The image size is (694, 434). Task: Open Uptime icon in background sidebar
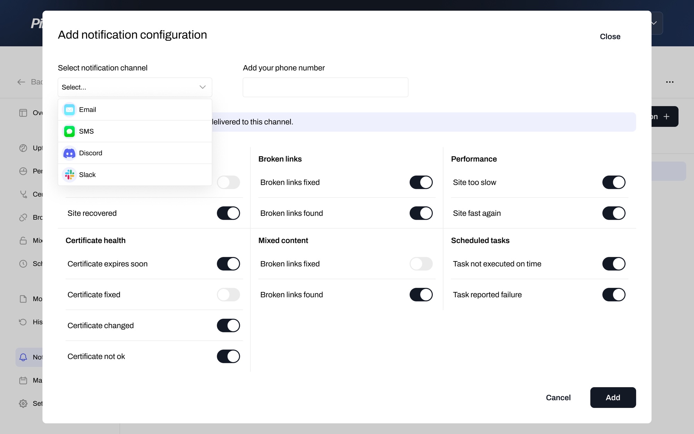23,148
